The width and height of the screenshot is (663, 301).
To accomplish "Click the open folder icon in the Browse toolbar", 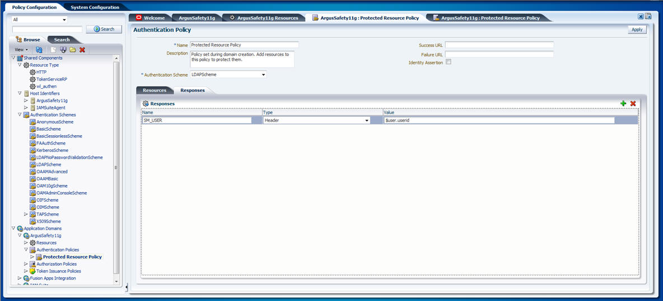I will coord(73,50).
